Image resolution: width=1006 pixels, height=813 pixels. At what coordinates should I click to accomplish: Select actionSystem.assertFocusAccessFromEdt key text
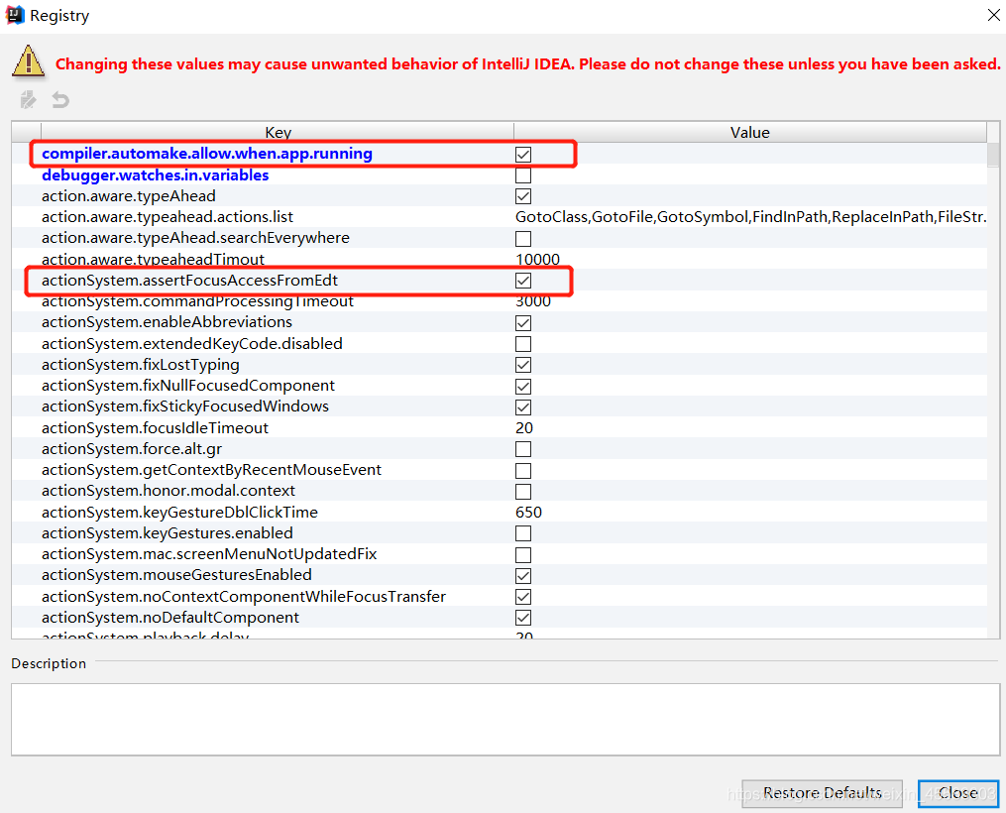coord(189,281)
